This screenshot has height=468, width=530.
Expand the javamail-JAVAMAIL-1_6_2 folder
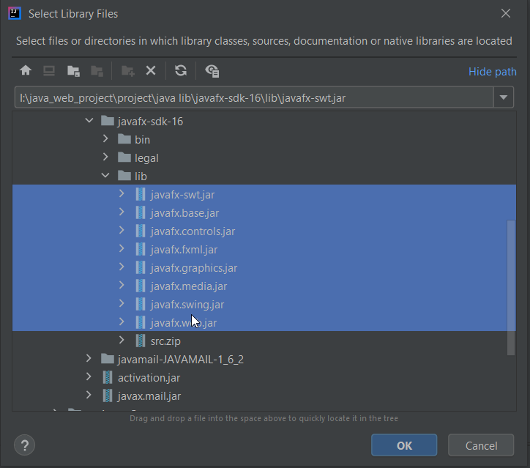pyautogui.click(x=89, y=358)
